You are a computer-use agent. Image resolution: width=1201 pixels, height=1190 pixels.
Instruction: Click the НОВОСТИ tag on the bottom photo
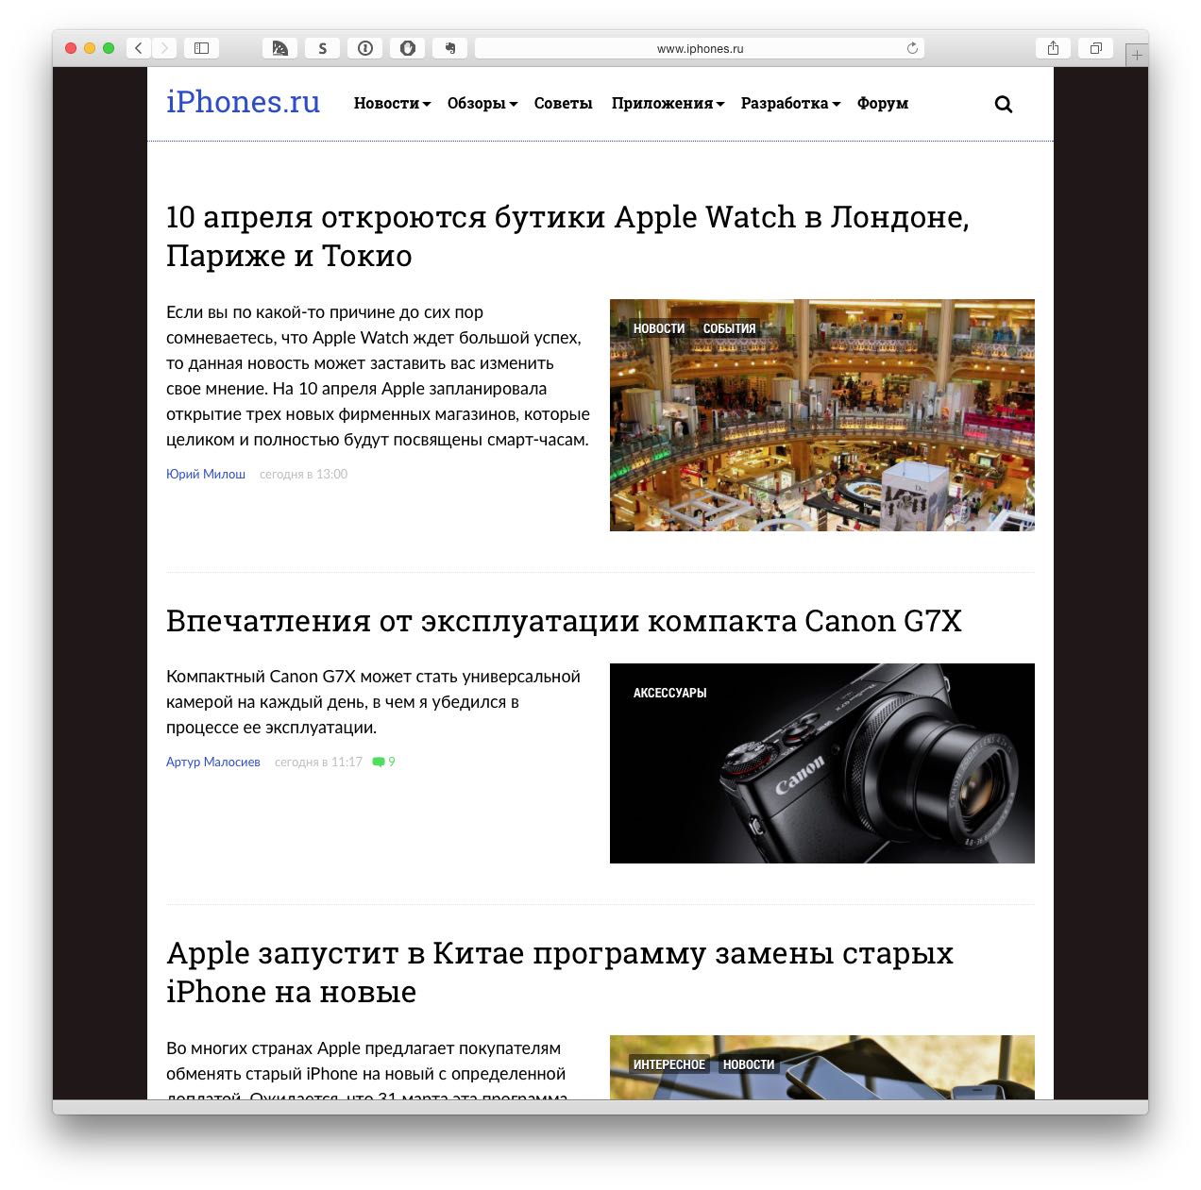point(749,1064)
